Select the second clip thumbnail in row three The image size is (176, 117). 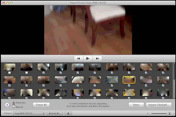tap(26, 93)
